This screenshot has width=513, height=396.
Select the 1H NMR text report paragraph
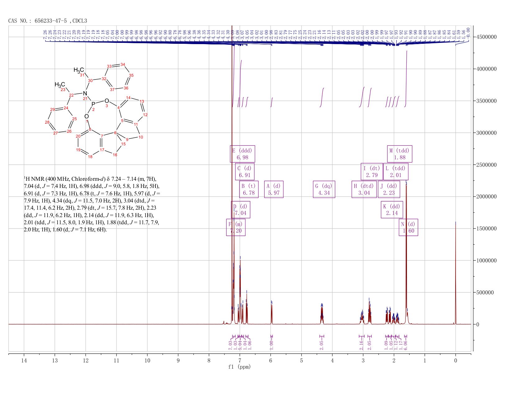(x=92, y=204)
